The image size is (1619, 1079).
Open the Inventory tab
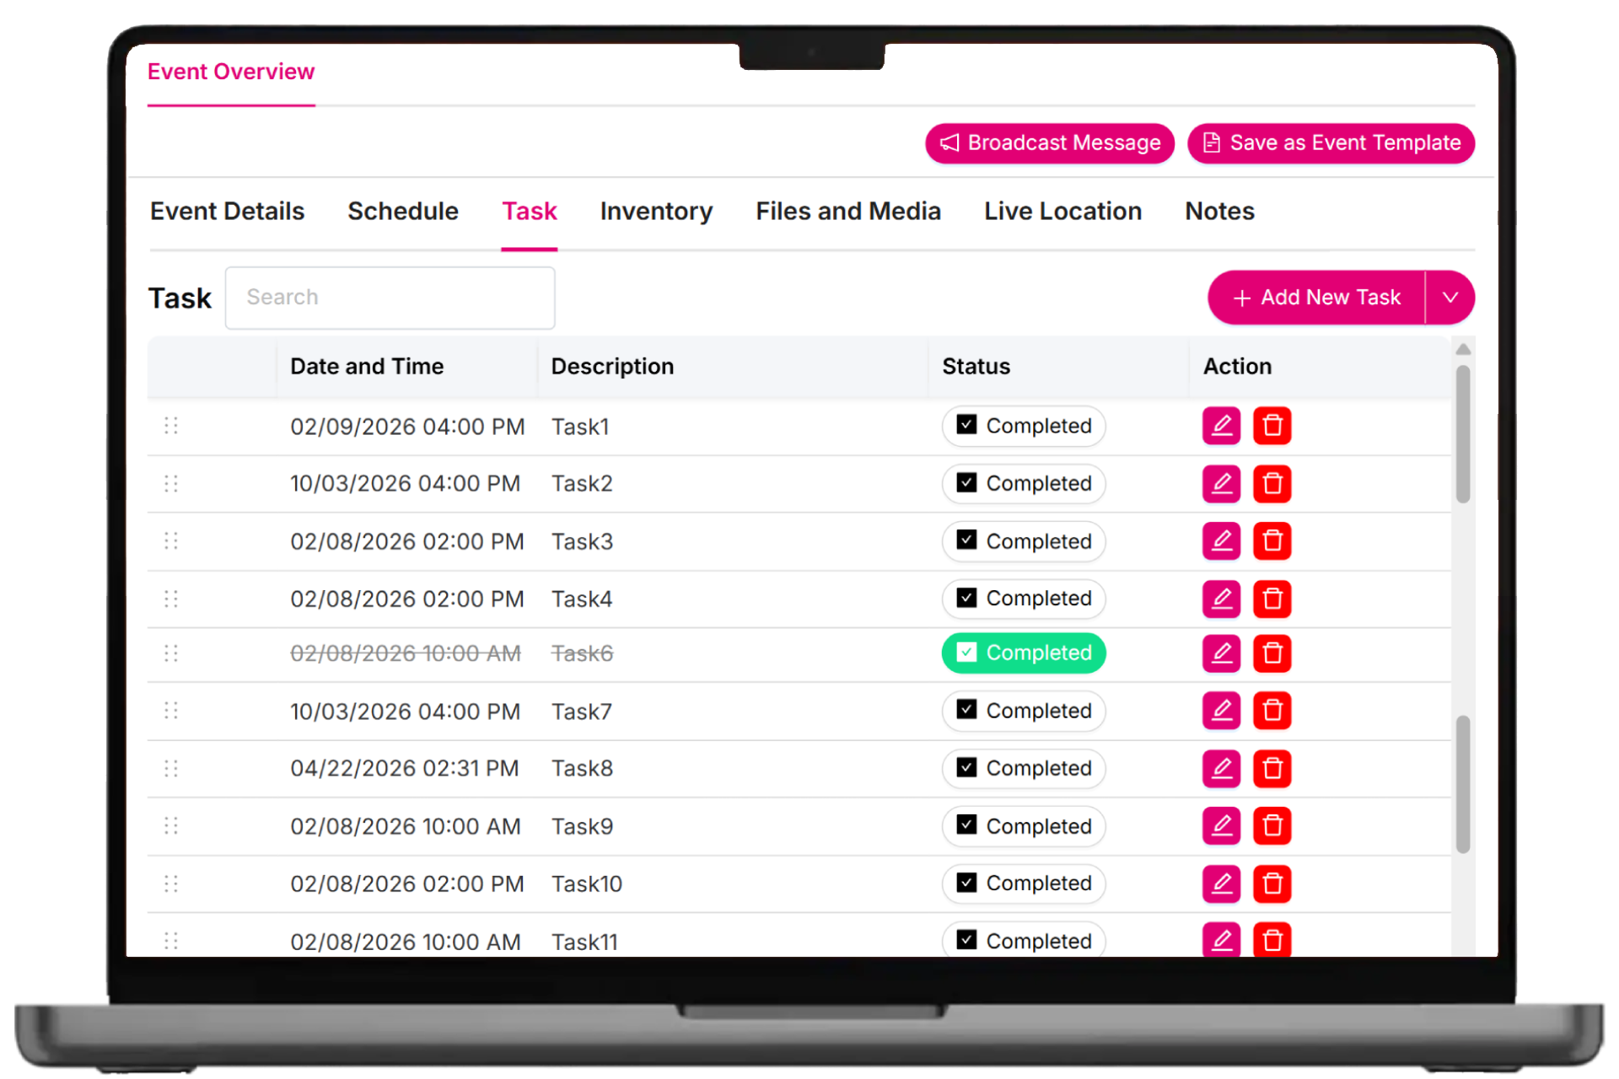656,212
